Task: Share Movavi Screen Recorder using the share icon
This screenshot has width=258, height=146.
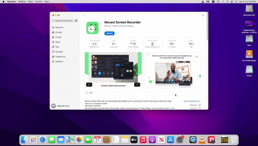Action: point(203,15)
